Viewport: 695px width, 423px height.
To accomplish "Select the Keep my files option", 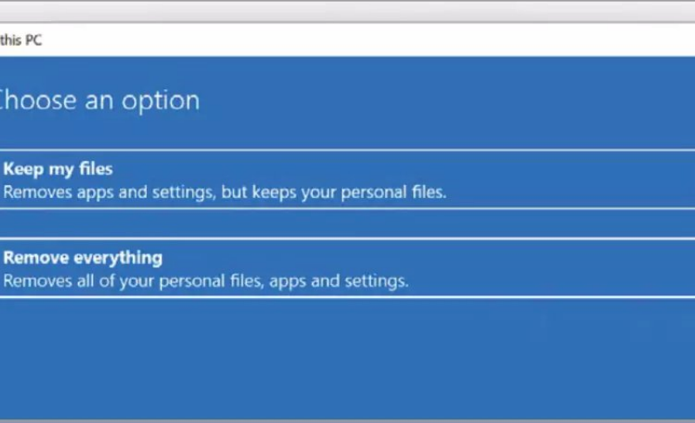I will click(347, 180).
